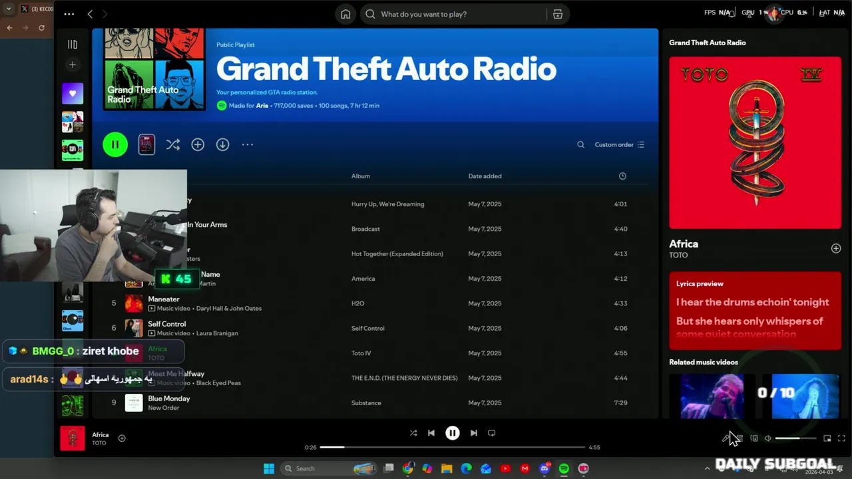Toggle repeat mode

[x=491, y=433]
